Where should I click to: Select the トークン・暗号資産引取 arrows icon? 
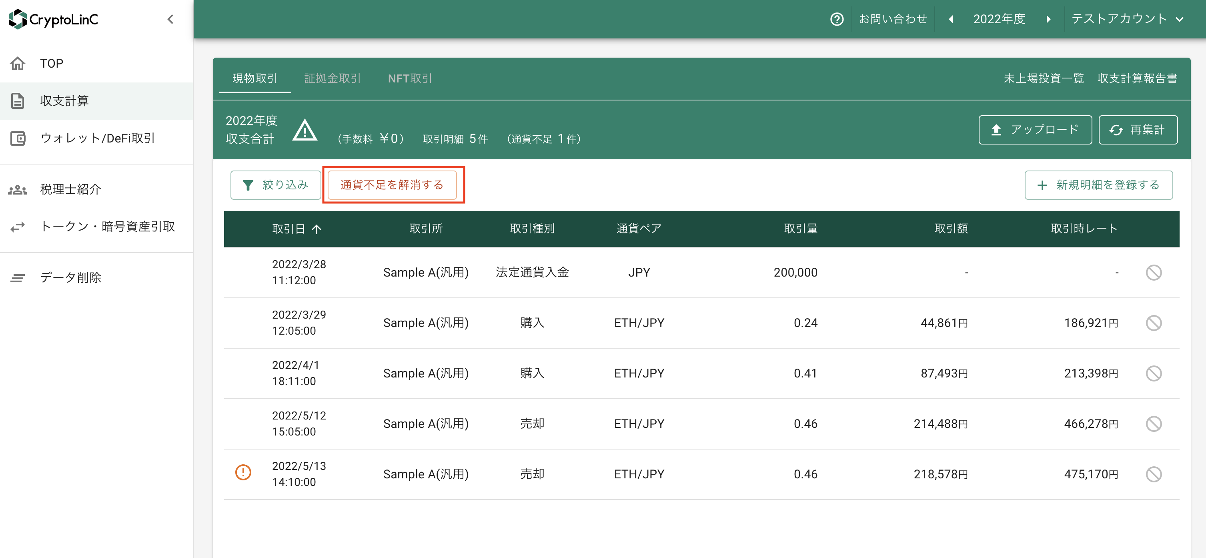tap(18, 226)
